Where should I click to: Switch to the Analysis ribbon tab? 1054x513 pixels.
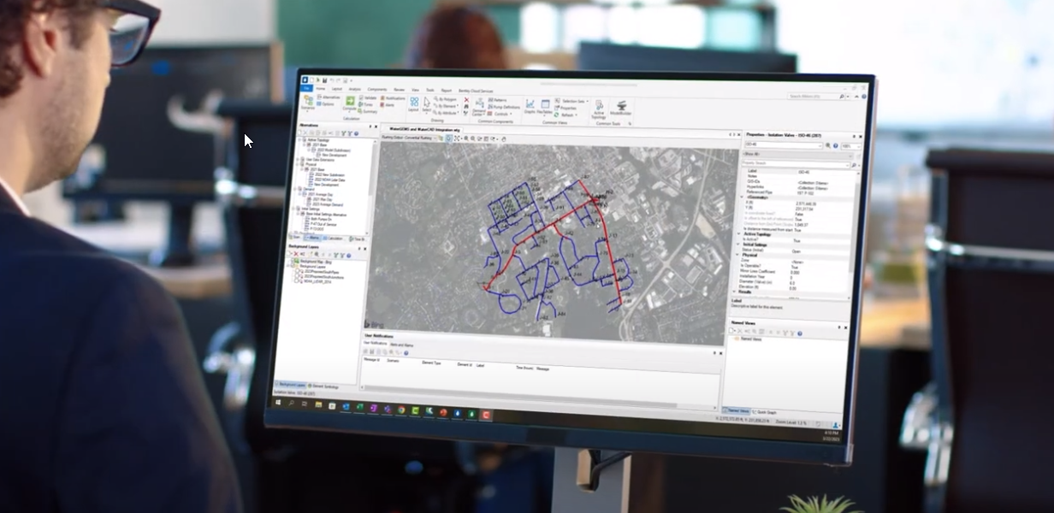(x=353, y=89)
